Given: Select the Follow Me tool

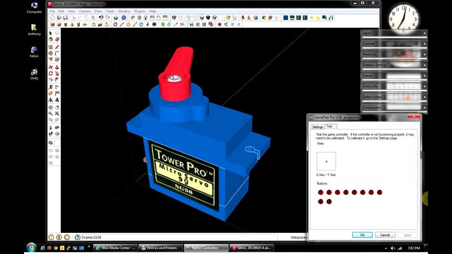Looking at the screenshot, I should 57,73.
